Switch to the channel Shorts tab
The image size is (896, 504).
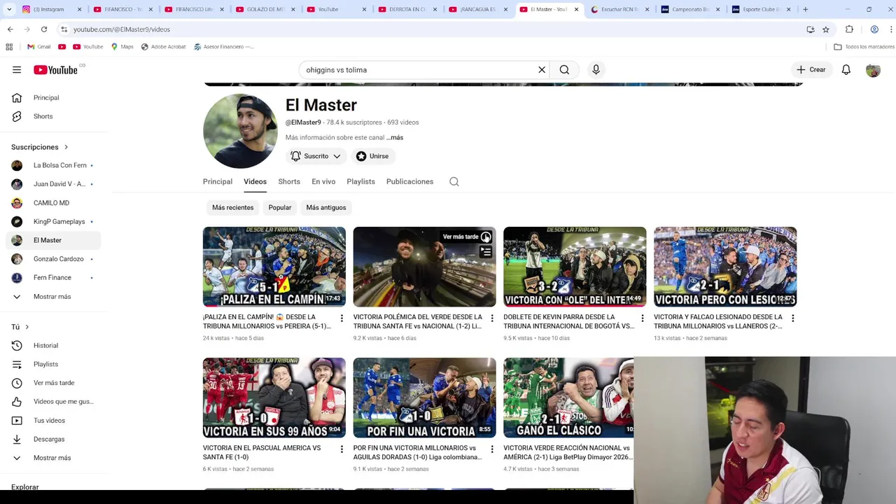289,182
